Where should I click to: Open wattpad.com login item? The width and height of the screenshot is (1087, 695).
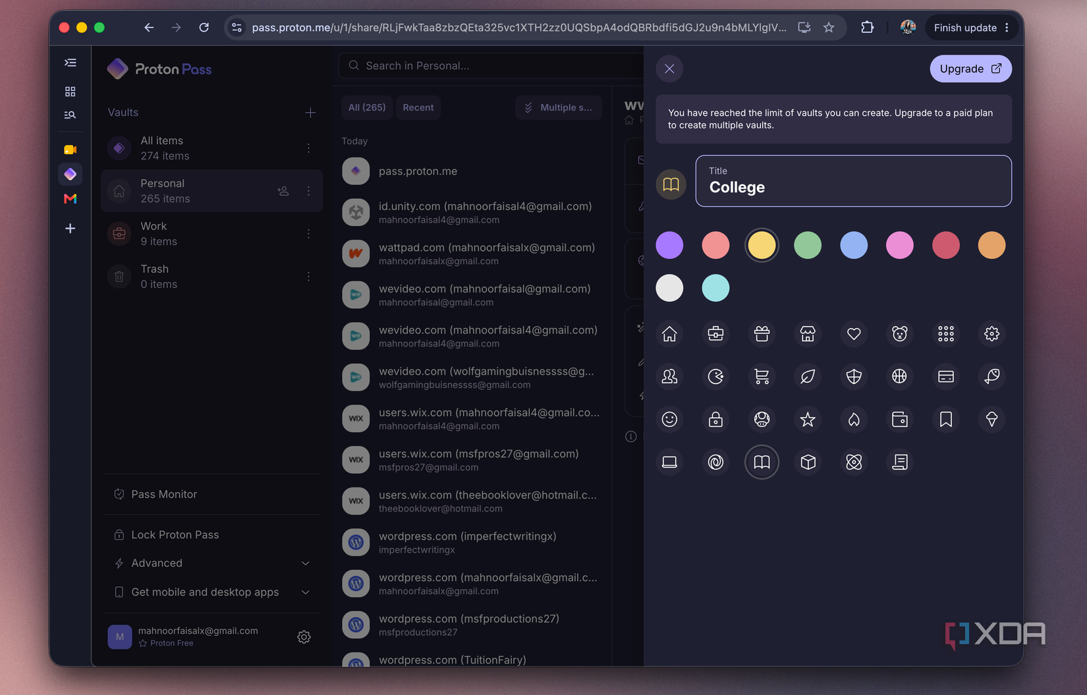(472, 254)
